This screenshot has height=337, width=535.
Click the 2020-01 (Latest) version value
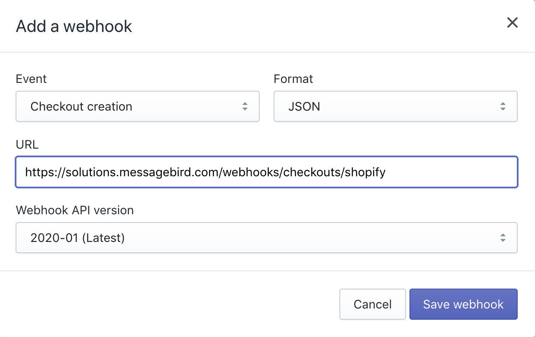tap(77, 238)
